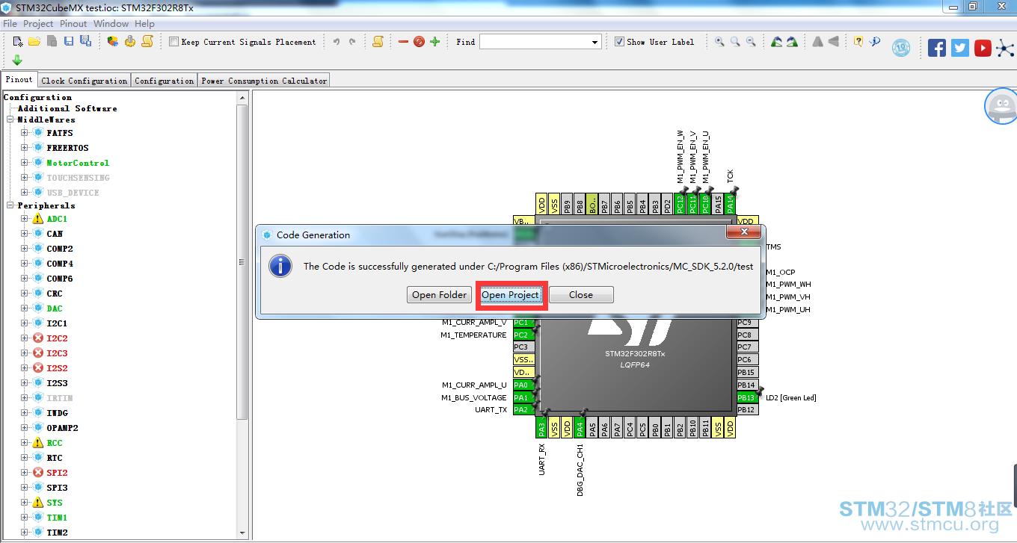Viewport: 1017px width, 543px height.
Task: Click the Save Project As icon
Action: (85, 42)
